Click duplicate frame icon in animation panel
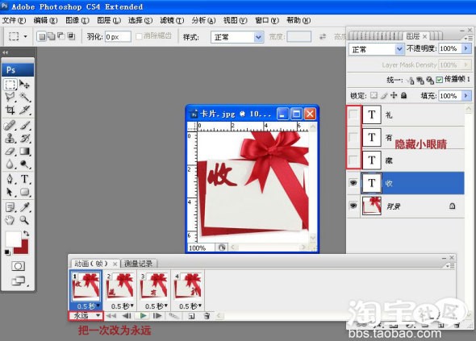Image resolution: width=476 pixels, height=341 pixels. 191,316
